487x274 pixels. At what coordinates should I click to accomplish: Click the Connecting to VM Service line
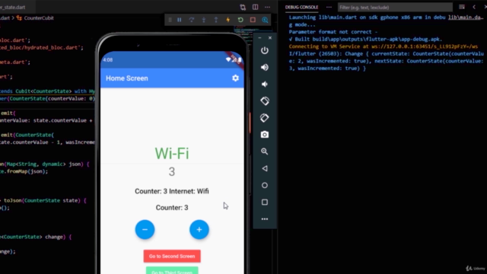pos(384,46)
